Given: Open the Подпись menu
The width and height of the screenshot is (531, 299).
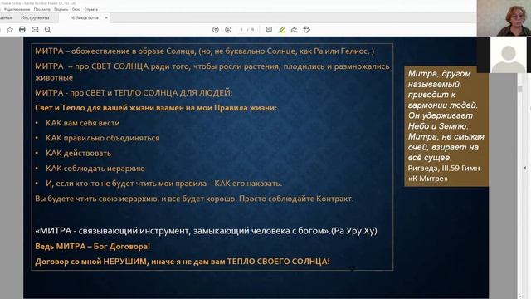Looking at the screenshot, I should coord(61,9).
